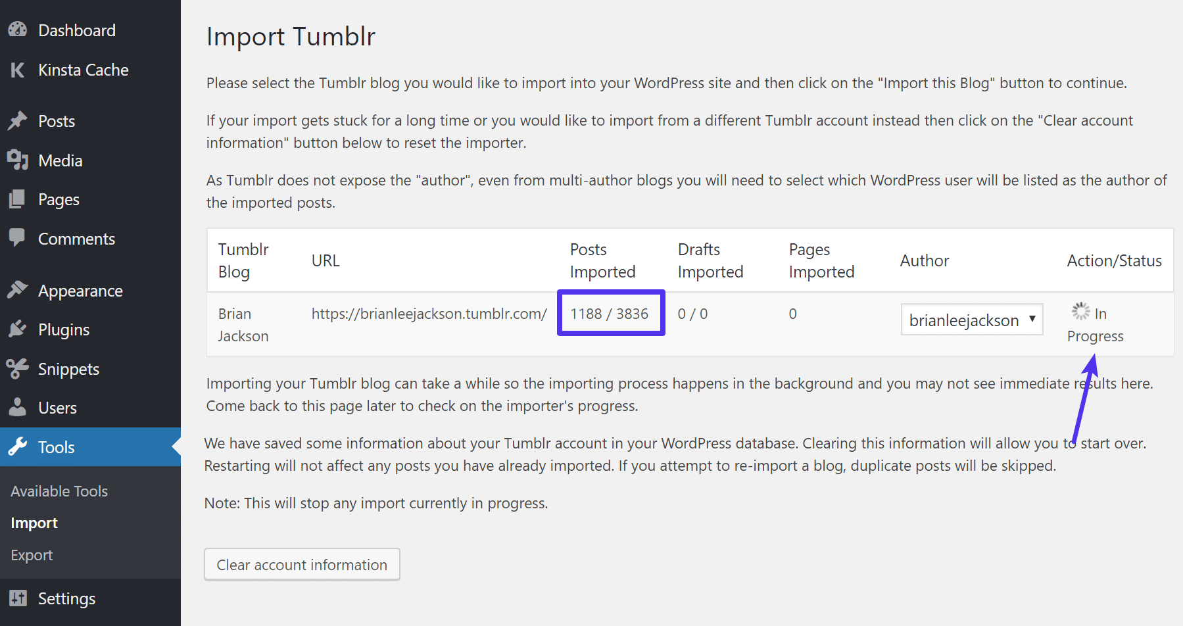Screen dimensions: 1183x626
Task: Click the Appearance paintbrush icon
Action: [x=18, y=290]
